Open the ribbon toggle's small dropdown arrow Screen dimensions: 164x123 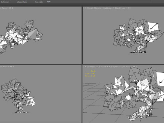click(51, 2)
